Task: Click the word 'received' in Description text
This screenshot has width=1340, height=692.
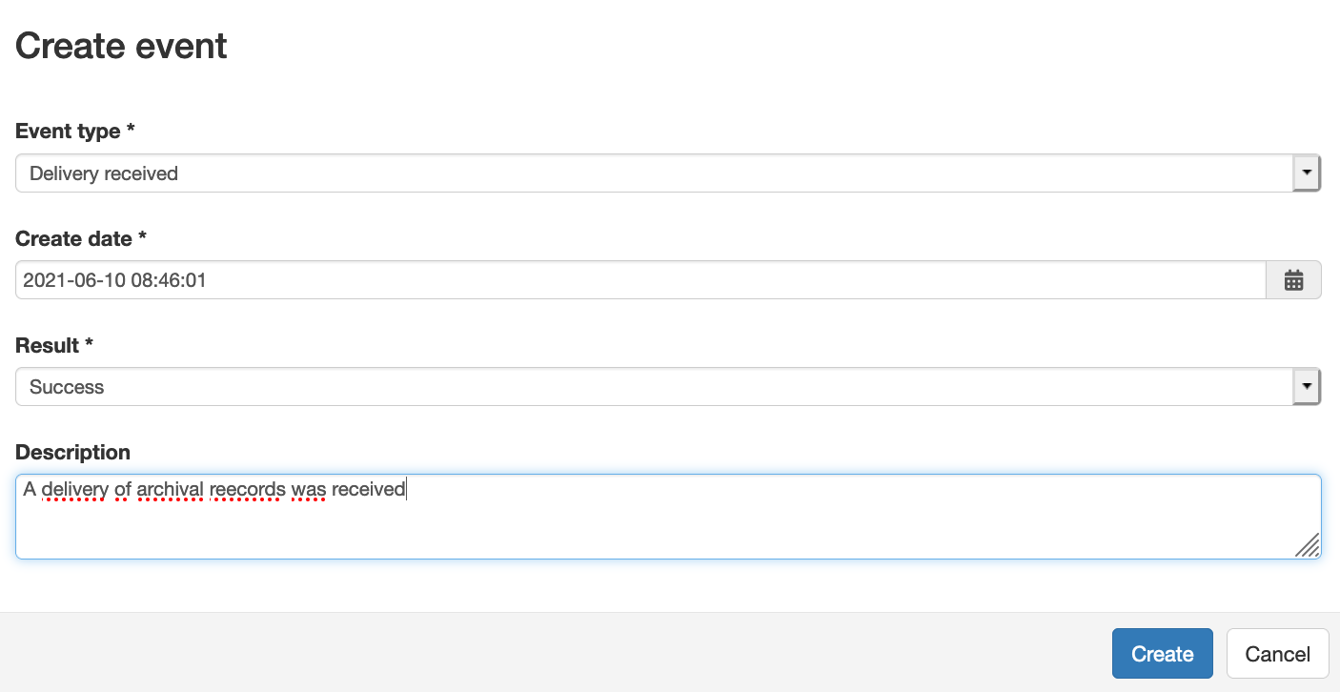Action: [x=369, y=490]
